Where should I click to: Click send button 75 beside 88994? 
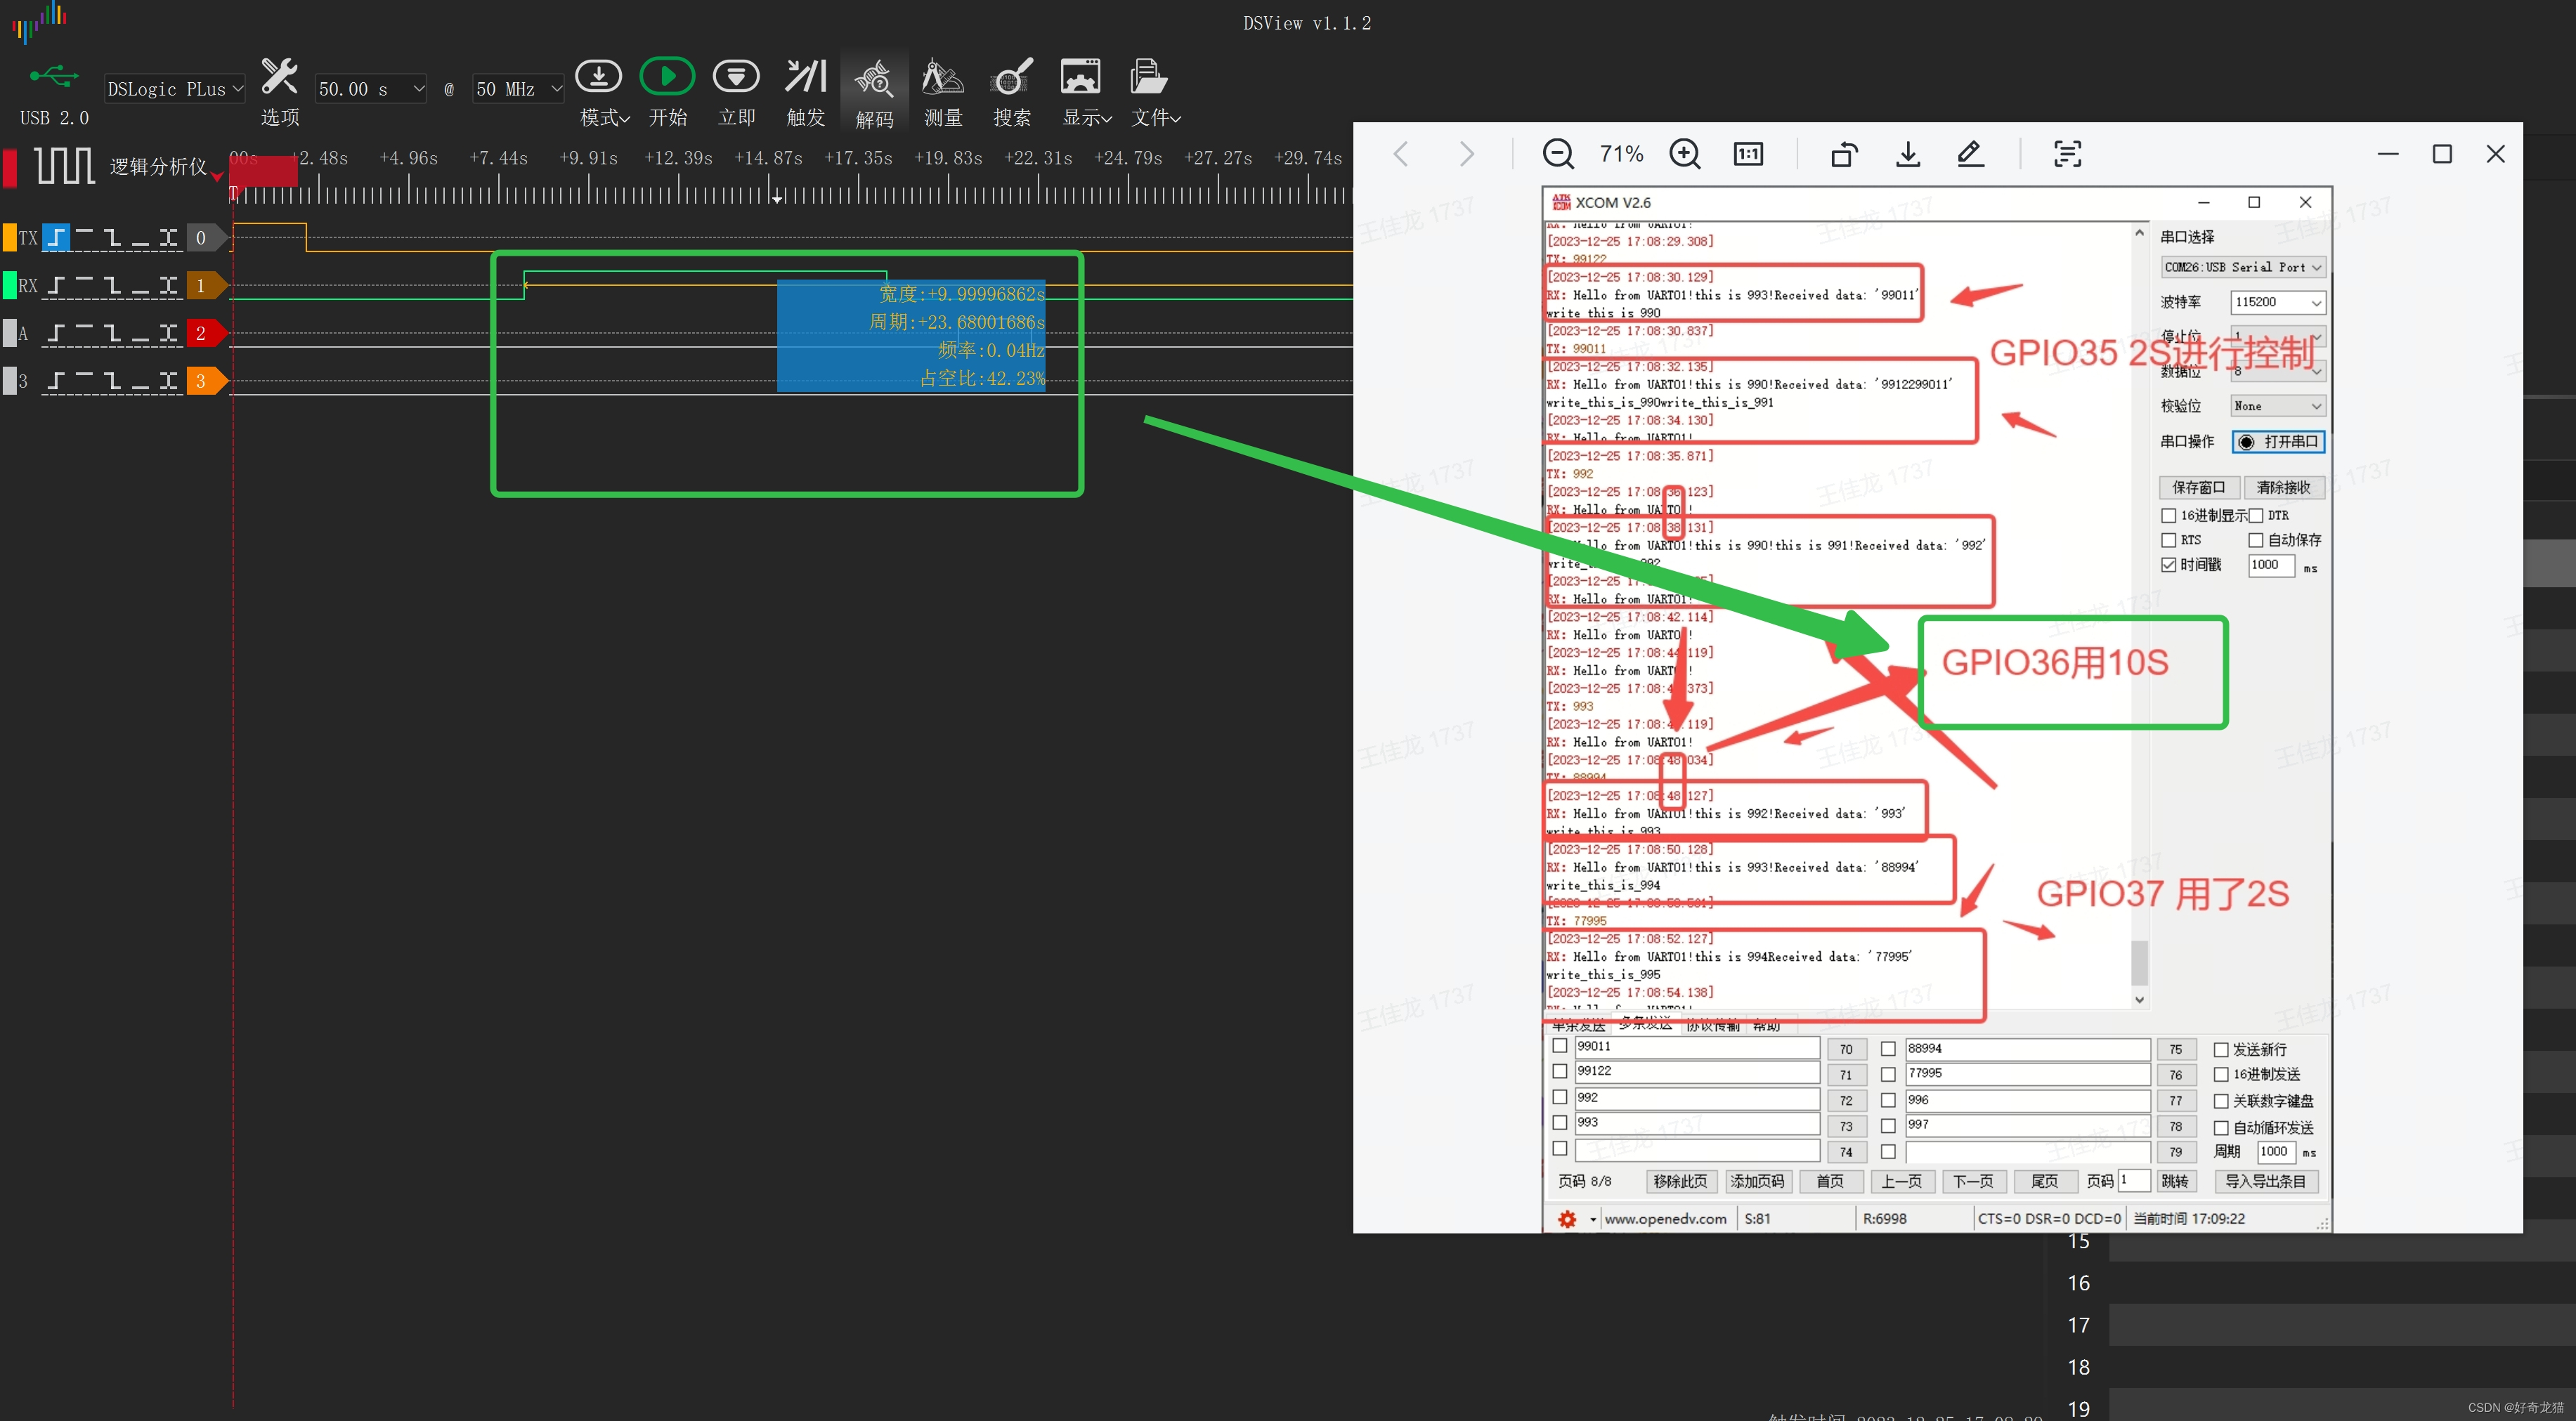click(2175, 1049)
